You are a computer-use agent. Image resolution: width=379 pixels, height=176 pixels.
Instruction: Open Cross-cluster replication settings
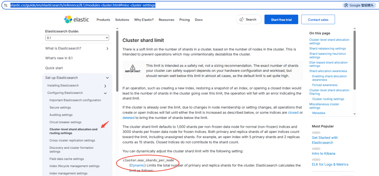[72, 140]
